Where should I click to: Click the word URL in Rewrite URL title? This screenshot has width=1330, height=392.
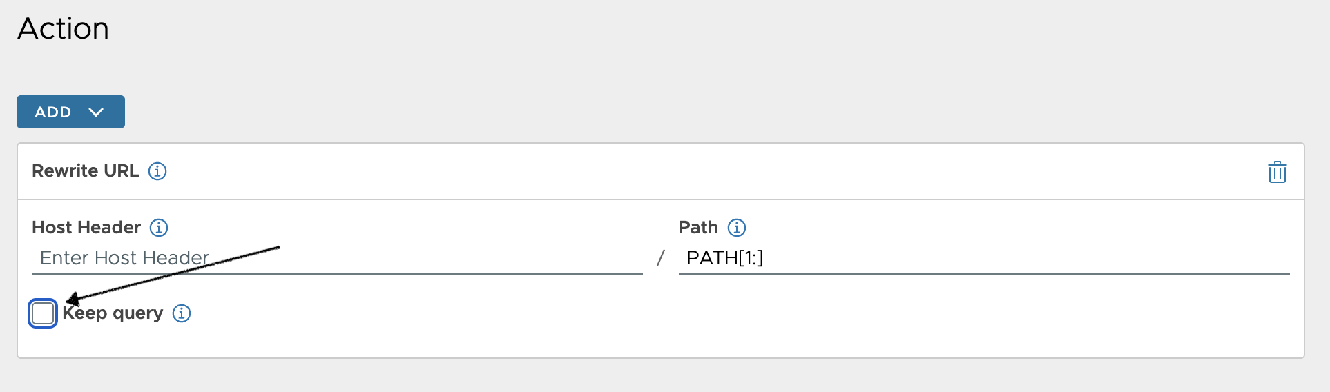coord(122,171)
